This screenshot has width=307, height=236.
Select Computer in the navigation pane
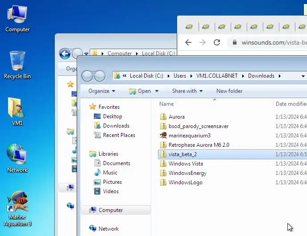[x=116, y=210]
